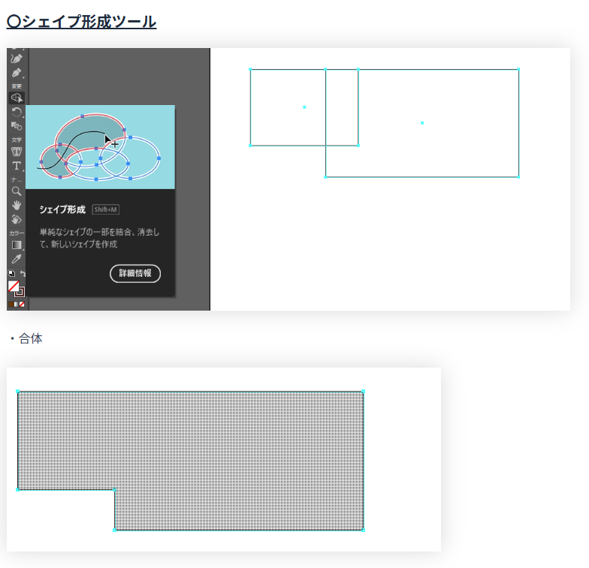Reset to default fill and stroke
589x568 pixels.
click(11, 273)
